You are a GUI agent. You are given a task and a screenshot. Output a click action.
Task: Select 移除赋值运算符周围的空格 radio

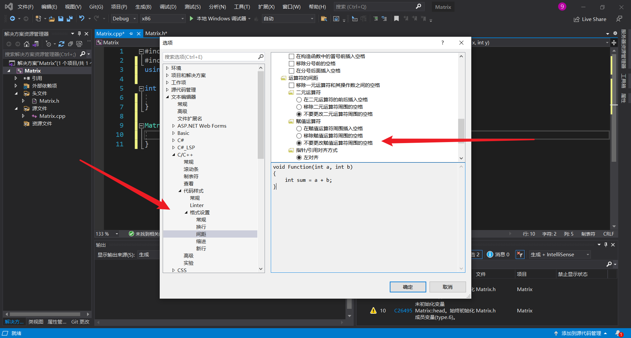(299, 136)
